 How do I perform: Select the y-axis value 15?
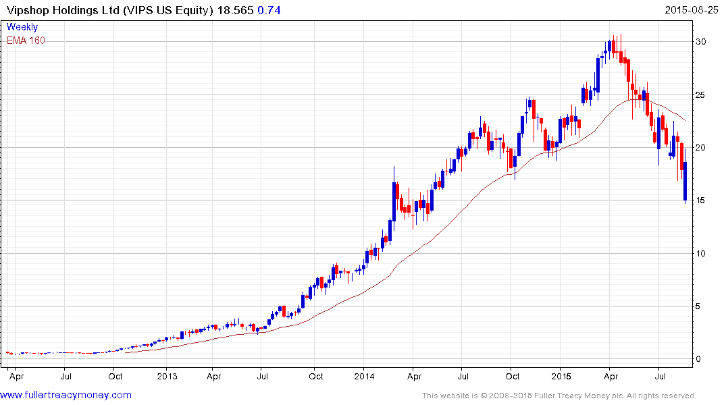[x=701, y=200]
